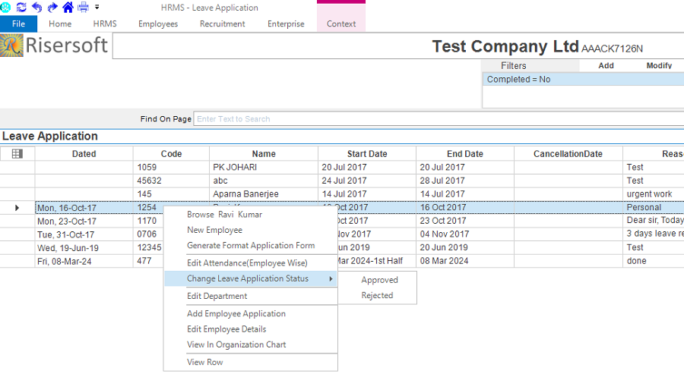
Task: Click the grid selector icon in table corner
Action: [17, 154]
